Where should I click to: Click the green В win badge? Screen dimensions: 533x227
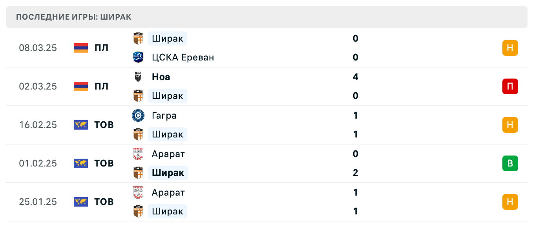click(x=510, y=163)
